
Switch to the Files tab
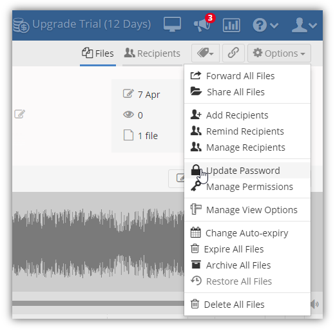(98, 53)
